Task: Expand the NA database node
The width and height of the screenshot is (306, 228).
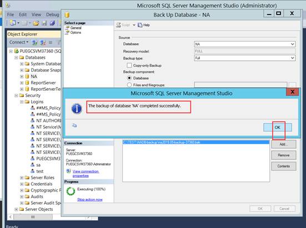Action: (x=22, y=76)
